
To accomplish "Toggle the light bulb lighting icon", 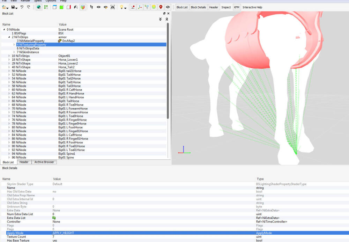I will point(121,7).
